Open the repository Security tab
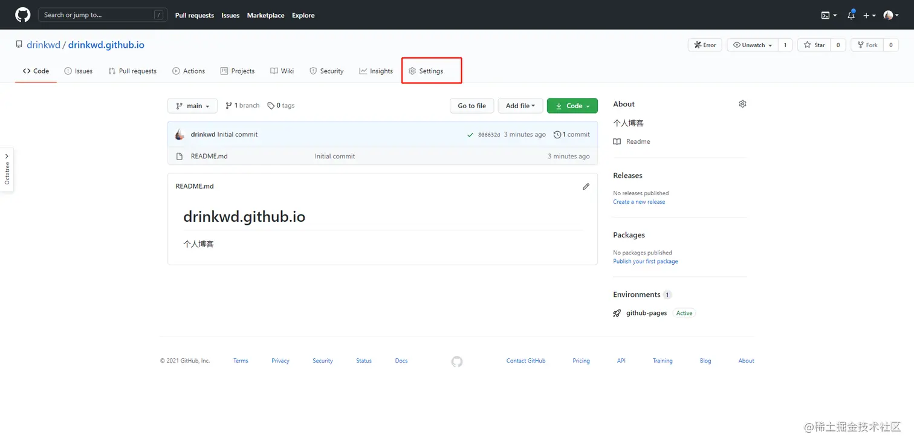The image size is (914, 446). 326,71
